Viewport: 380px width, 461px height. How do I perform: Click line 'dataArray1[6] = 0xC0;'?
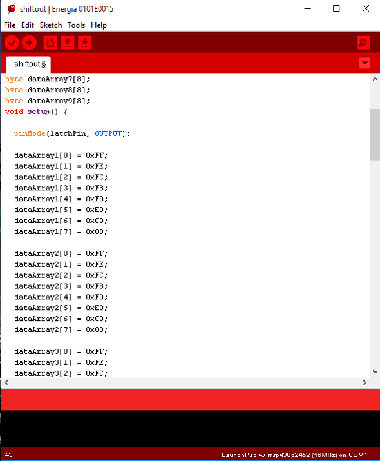pos(61,221)
